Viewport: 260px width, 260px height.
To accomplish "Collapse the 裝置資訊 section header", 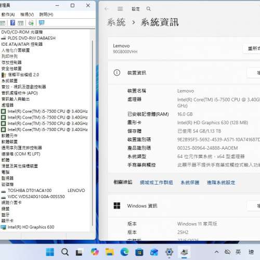I will (x=184, y=73).
